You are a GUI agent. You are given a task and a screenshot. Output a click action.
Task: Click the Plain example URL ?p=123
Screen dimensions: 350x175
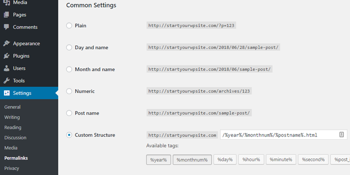(x=191, y=25)
